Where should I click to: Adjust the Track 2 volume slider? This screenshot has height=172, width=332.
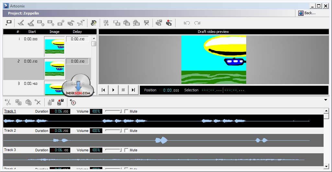tap(113, 131)
